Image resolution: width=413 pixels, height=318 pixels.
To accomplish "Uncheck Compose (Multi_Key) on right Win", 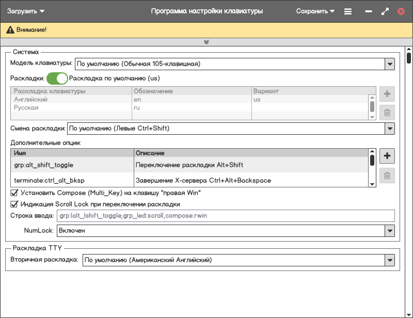I will 14,193.
